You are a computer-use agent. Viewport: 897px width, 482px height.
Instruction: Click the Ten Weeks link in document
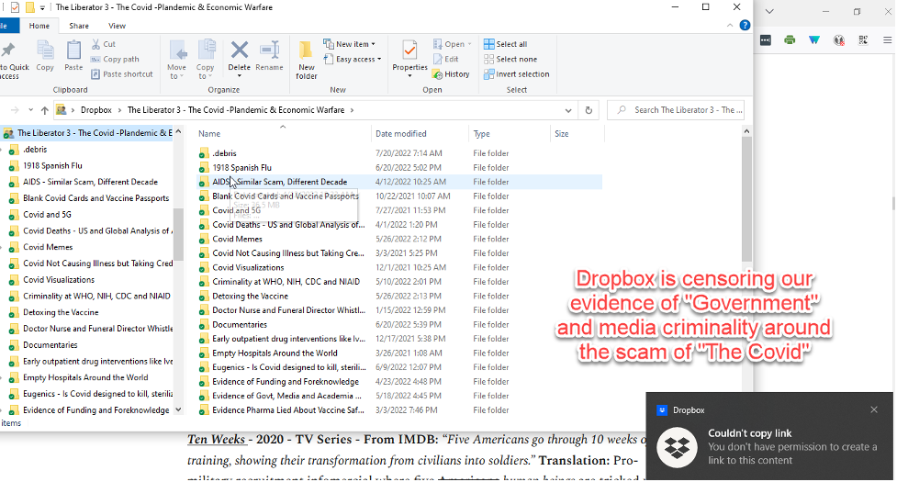pyautogui.click(x=217, y=440)
